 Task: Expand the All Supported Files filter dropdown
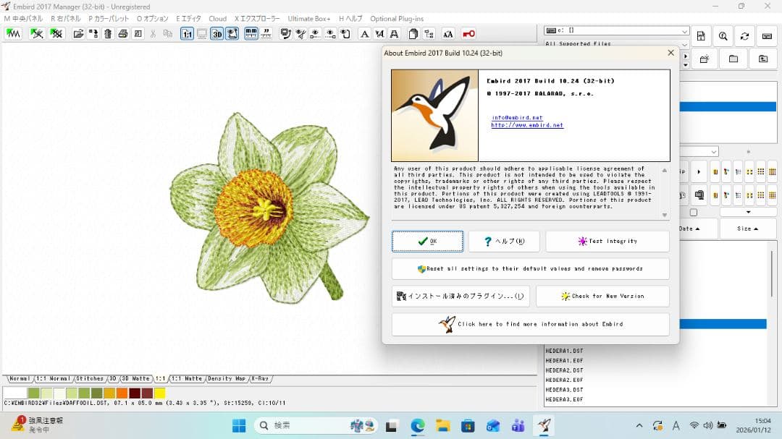[685, 45]
